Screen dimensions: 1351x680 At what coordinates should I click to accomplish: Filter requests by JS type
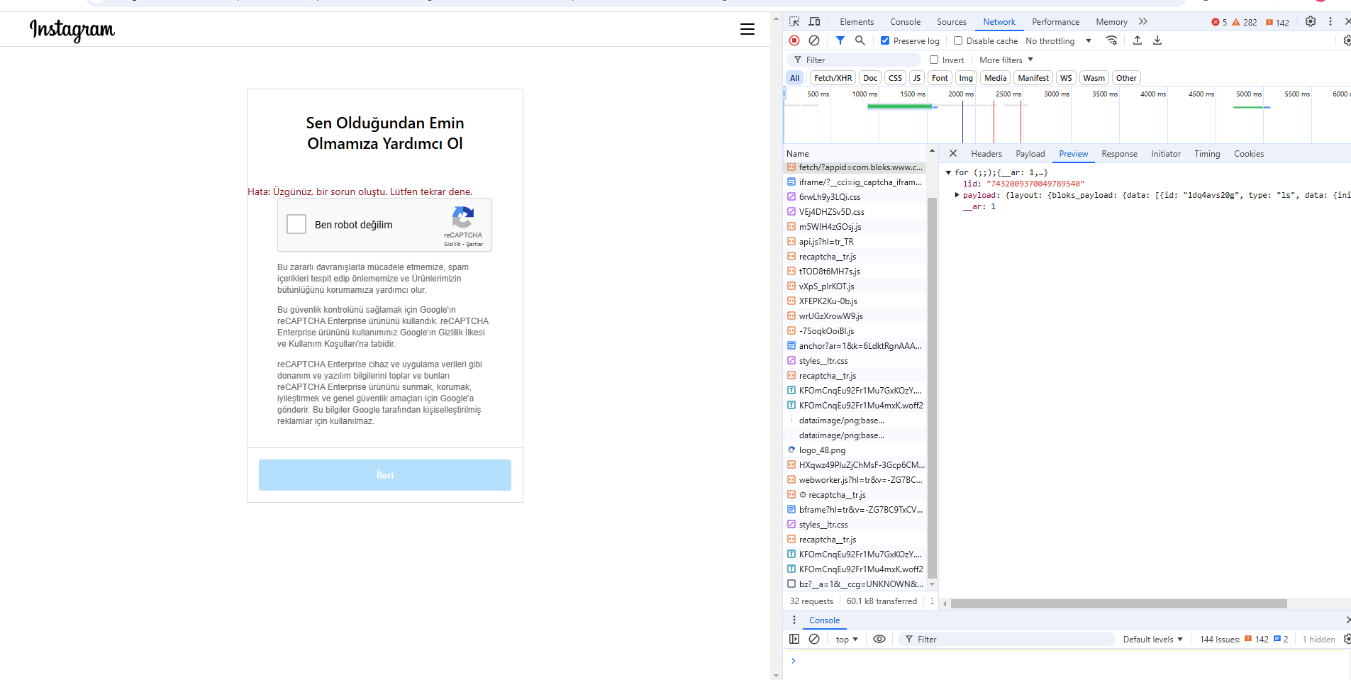(917, 78)
